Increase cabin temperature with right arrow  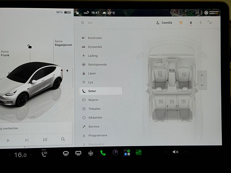(x=31, y=155)
